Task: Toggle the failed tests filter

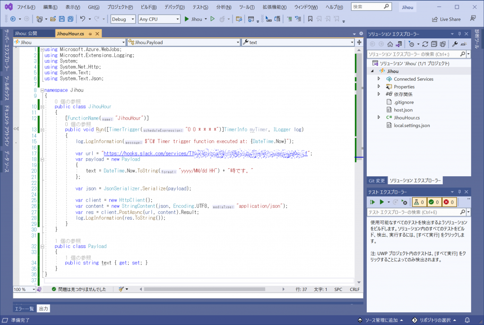Action: pyautogui.click(x=449, y=202)
